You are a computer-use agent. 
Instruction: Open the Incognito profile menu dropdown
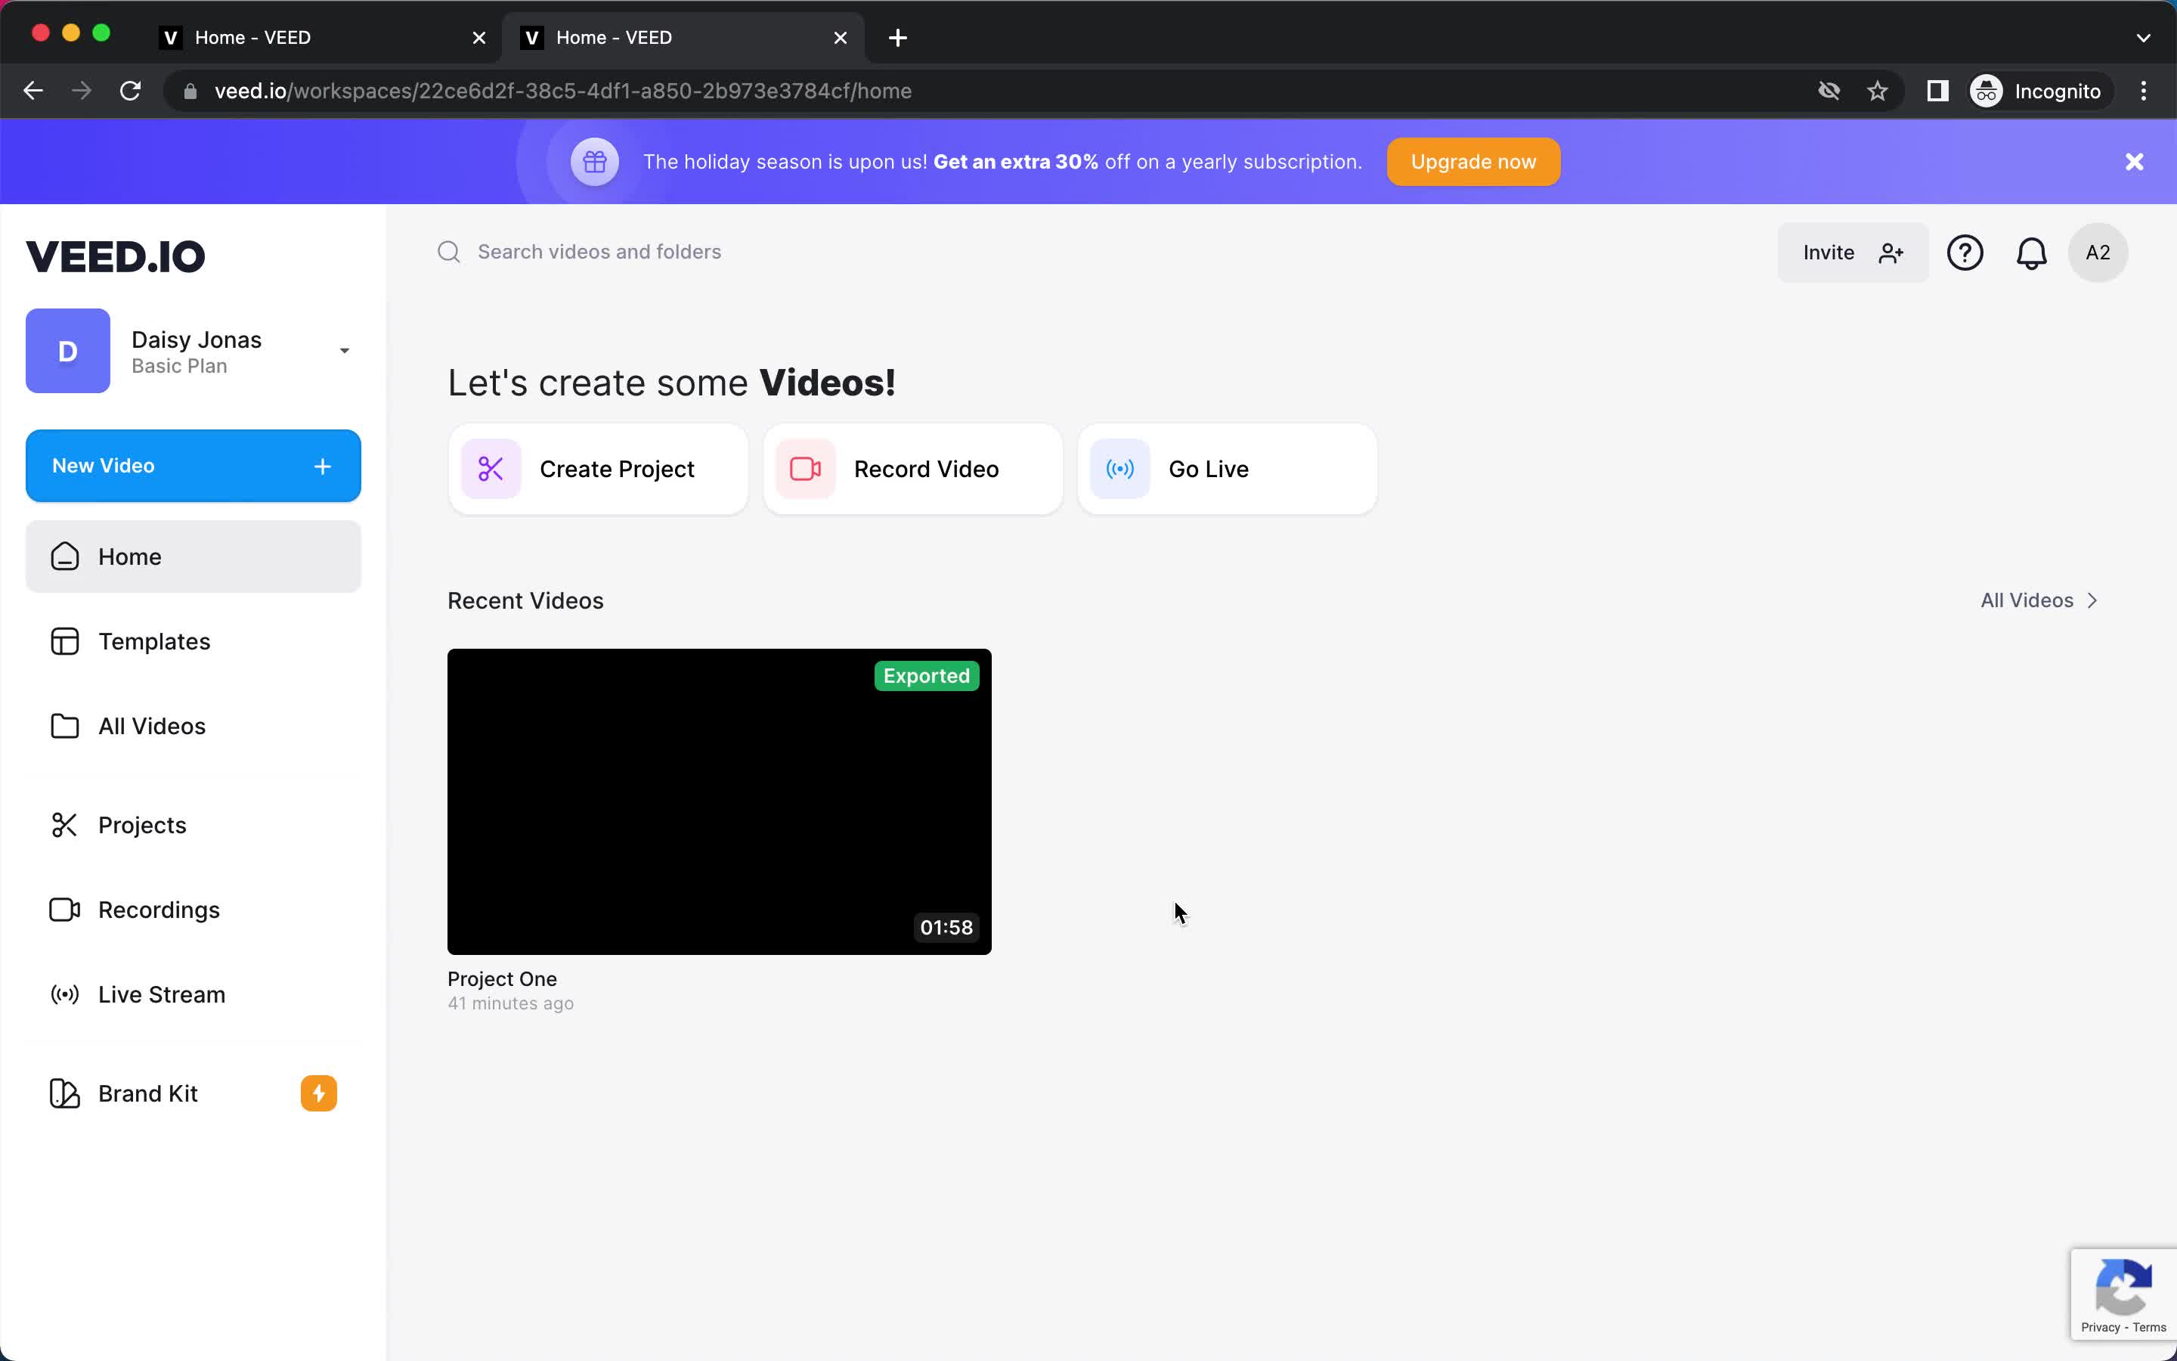click(x=2037, y=91)
